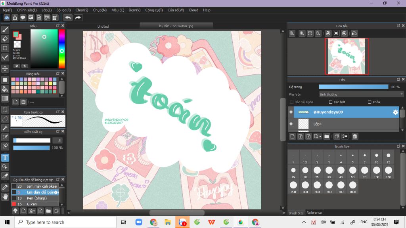Select the Pen (Sharp) brush
The width and height of the screenshot is (406, 228).
[x=35, y=198]
